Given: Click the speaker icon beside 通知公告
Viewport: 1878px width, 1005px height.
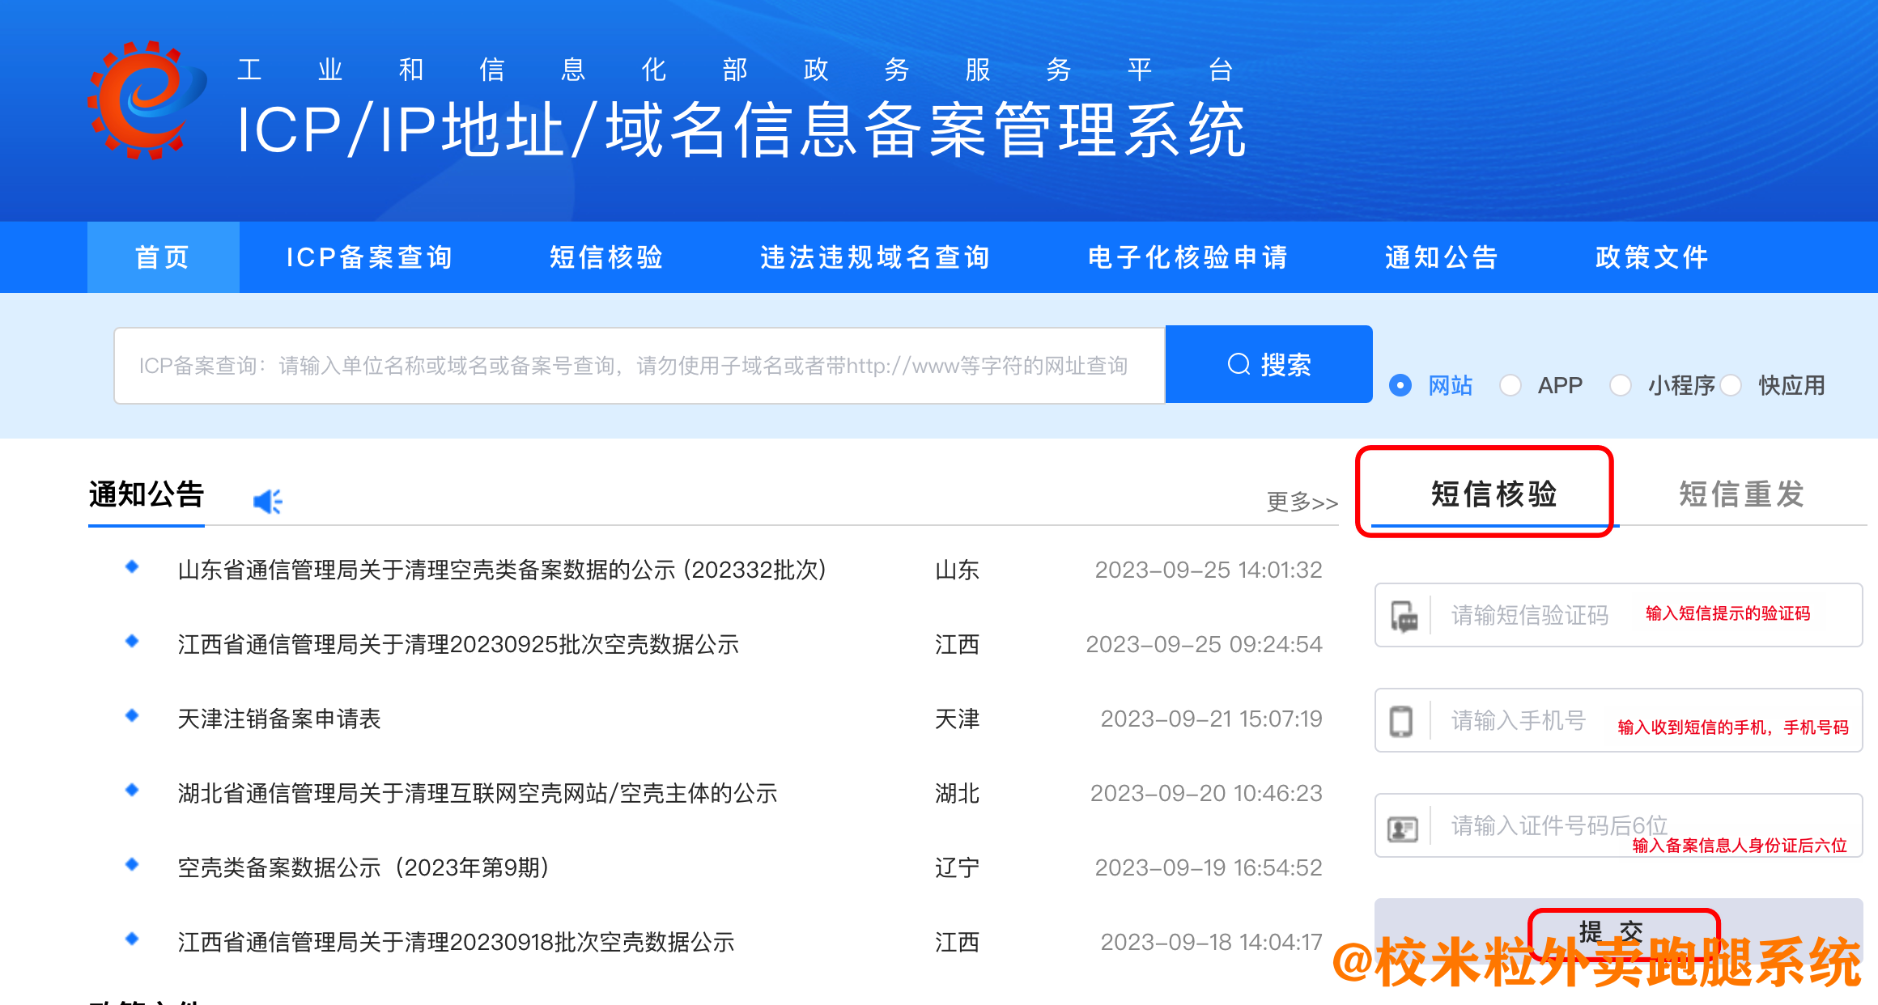Looking at the screenshot, I should click(x=268, y=499).
